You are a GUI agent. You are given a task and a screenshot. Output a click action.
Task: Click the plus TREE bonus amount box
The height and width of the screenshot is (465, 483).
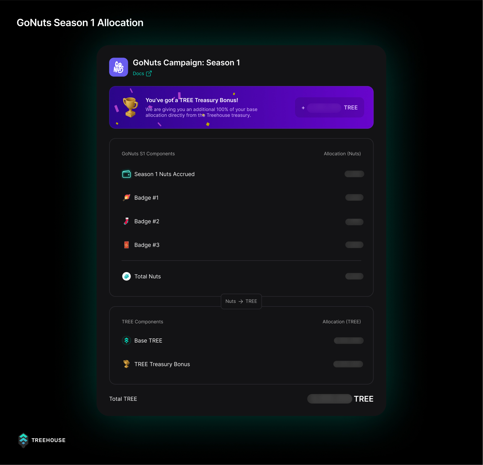pyautogui.click(x=329, y=107)
